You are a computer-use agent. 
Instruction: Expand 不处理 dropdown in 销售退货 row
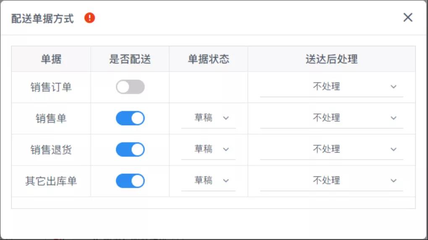(331, 150)
